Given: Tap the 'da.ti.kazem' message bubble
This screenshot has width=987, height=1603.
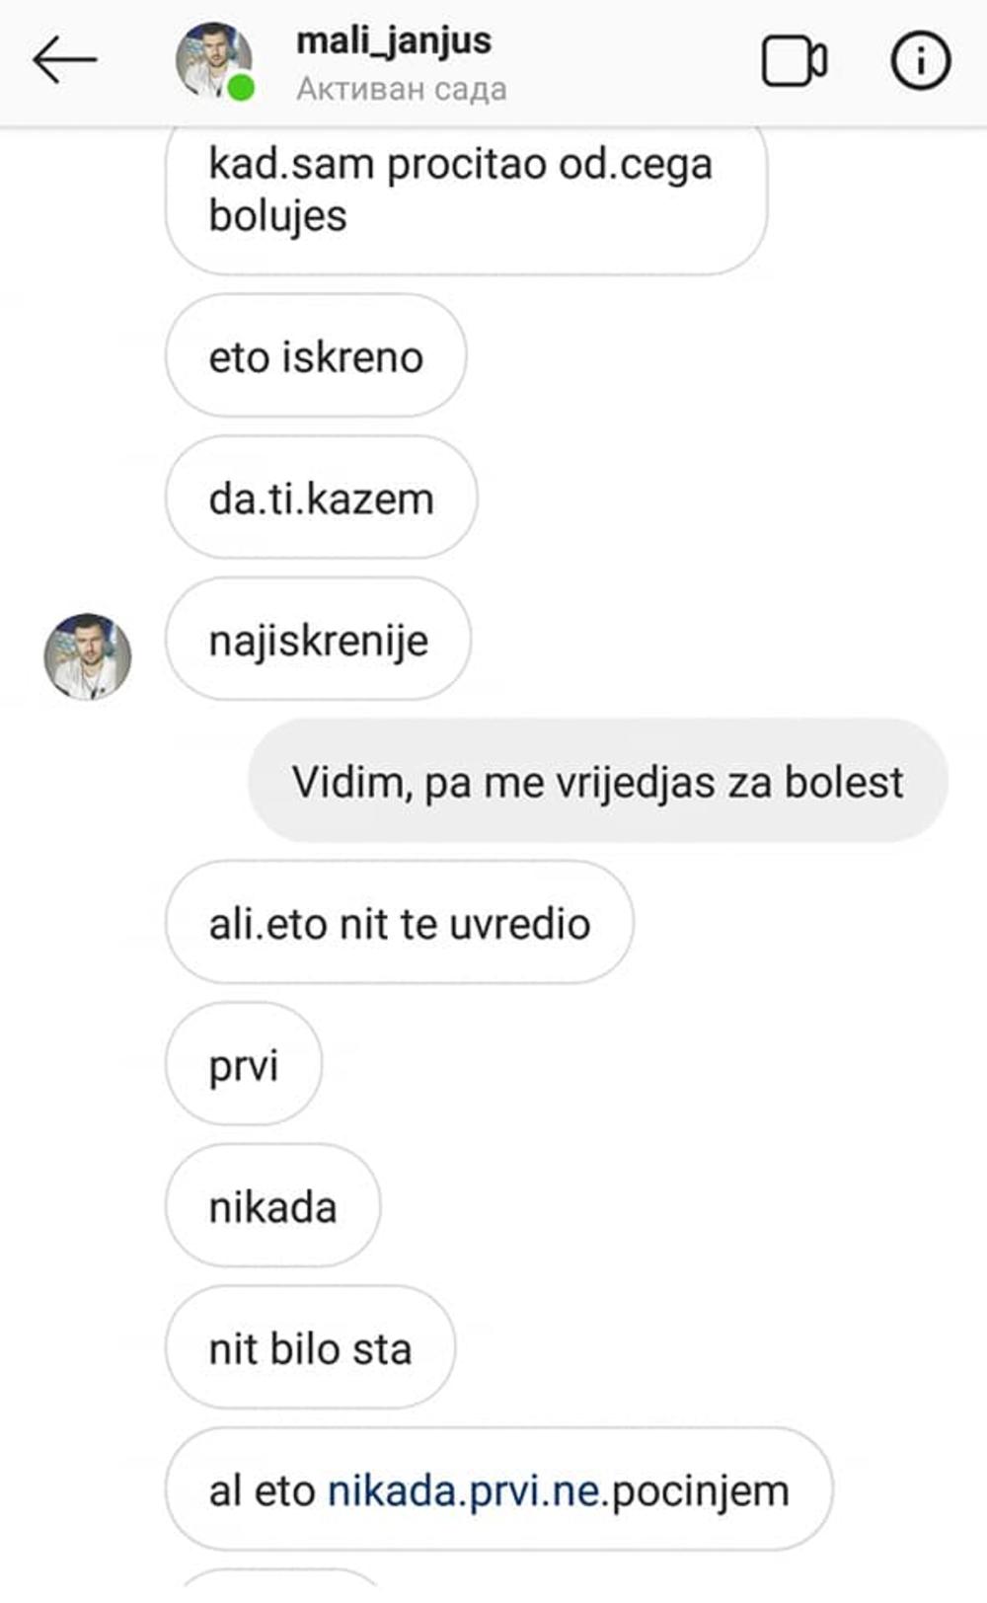Looking at the screenshot, I should point(321,498).
